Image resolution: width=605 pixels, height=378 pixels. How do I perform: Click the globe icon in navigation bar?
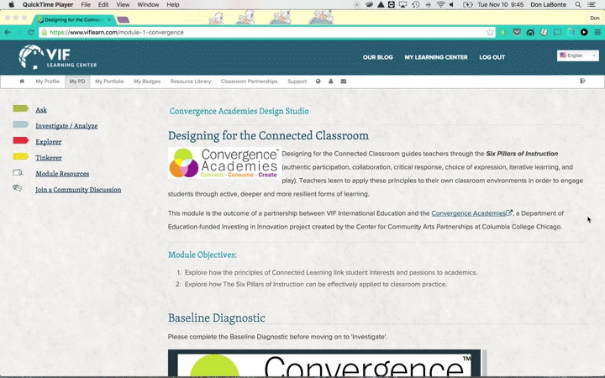click(x=318, y=81)
